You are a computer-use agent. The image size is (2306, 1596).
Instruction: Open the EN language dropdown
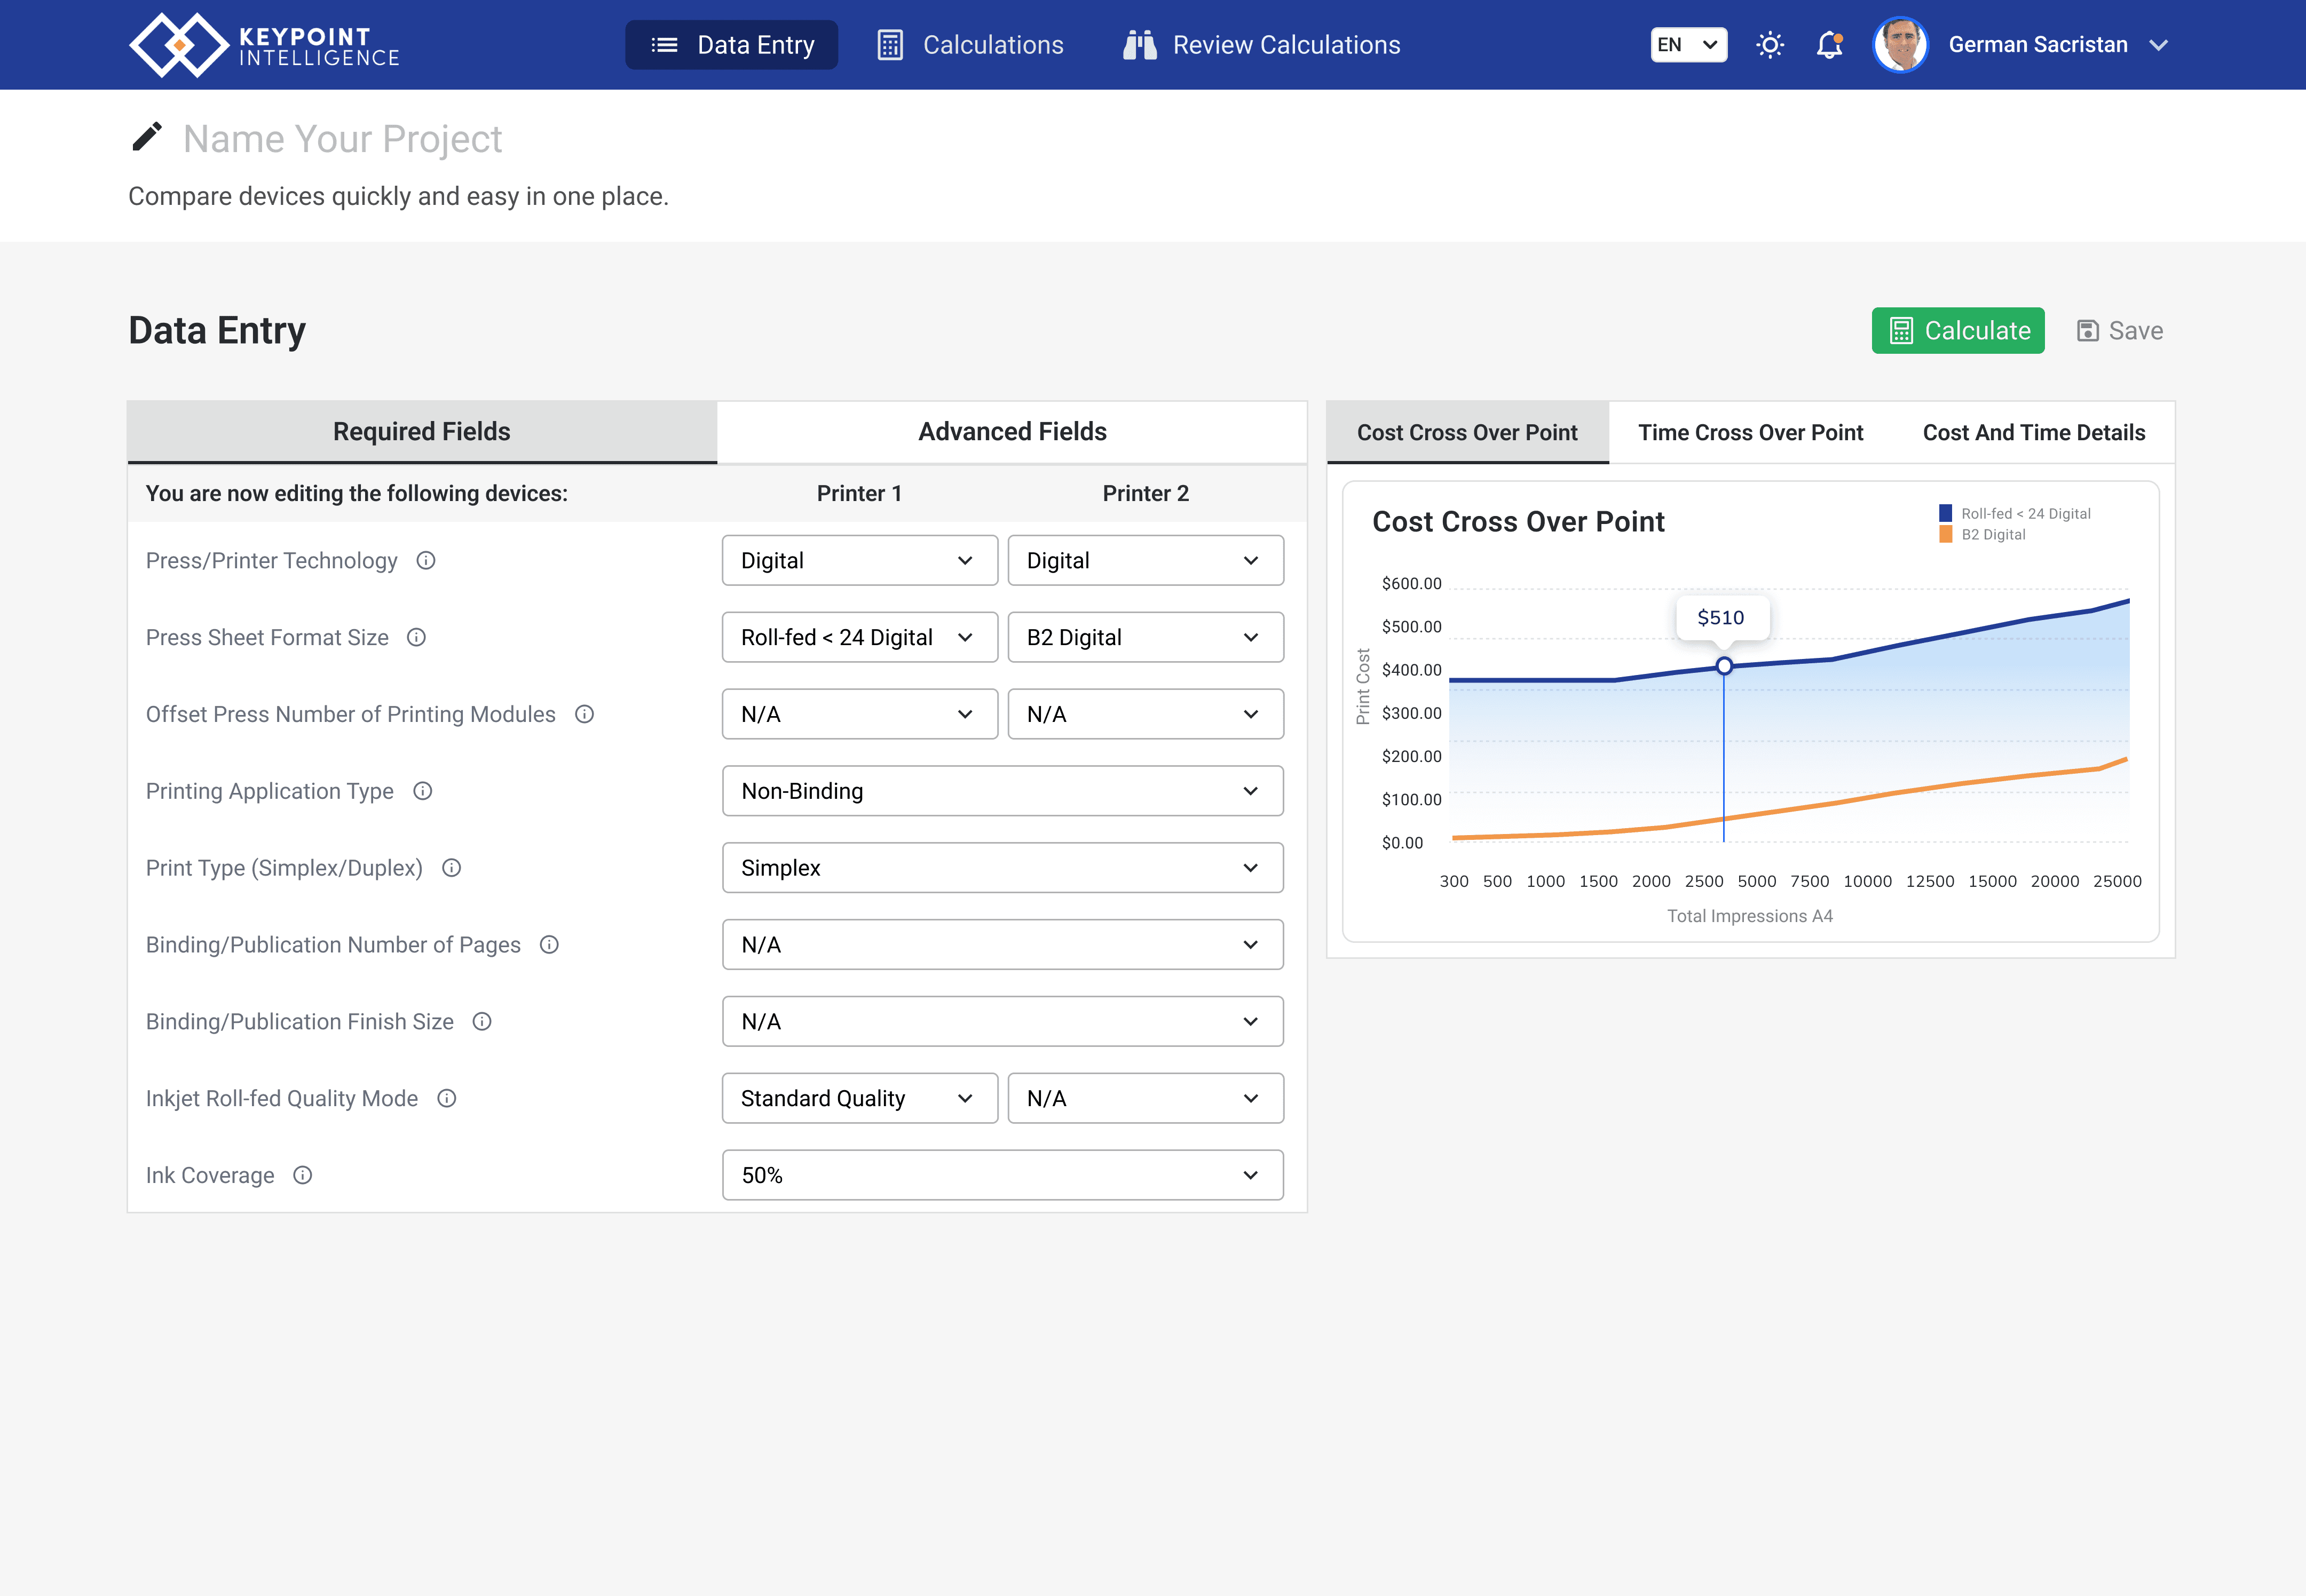[1689, 45]
